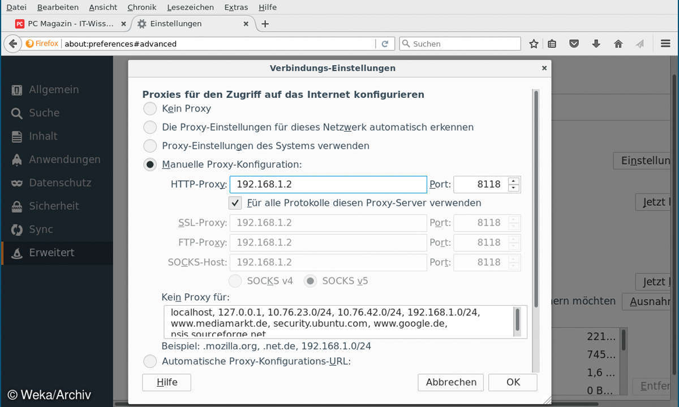Decrease HTTP-Proxy port with down arrow
The width and height of the screenshot is (679, 407).
click(x=513, y=188)
